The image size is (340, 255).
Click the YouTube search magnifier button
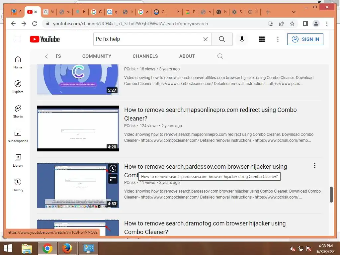(x=222, y=39)
